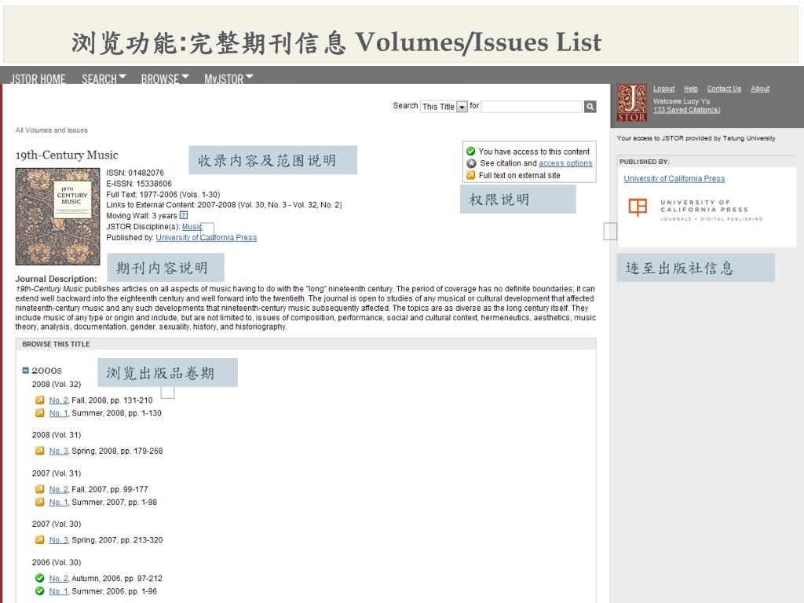Open the Moving Wall help icon
Viewport: 804px width, 603px height.
coord(184,215)
